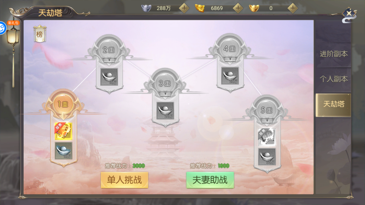View the 10万 silver reward under 2重

coord(109,77)
